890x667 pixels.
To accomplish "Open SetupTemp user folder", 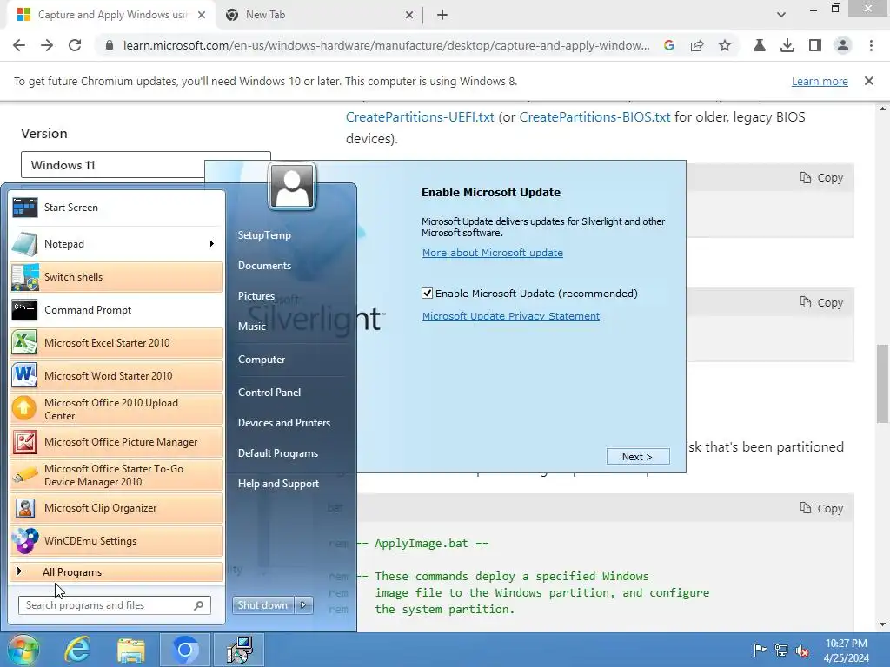I will tap(264, 234).
